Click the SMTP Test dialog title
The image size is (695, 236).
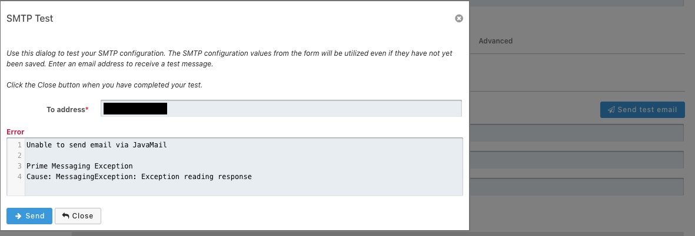pyautogui.click(x=29, y=19)
